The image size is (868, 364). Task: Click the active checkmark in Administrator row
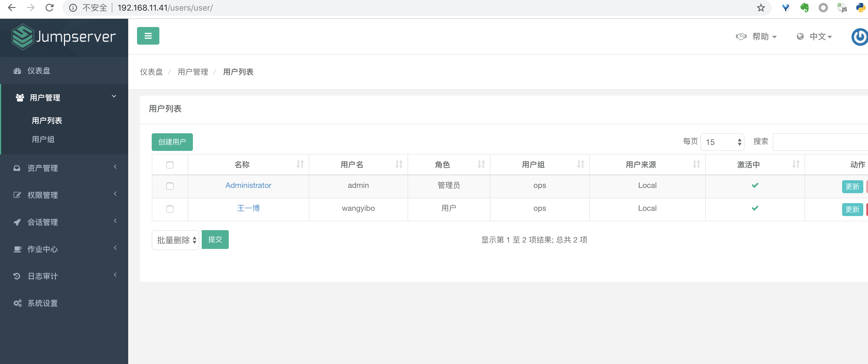pyautogui.click(x=755, y=185)
